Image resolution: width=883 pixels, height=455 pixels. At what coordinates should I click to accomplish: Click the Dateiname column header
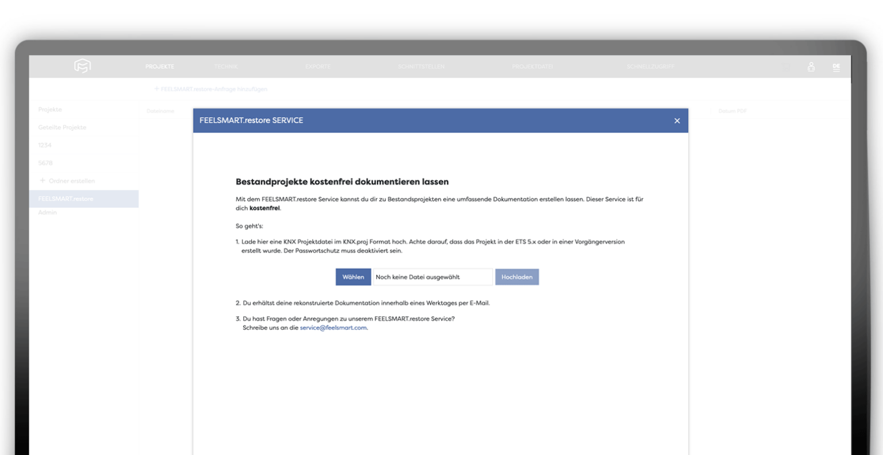coord(160,111)
